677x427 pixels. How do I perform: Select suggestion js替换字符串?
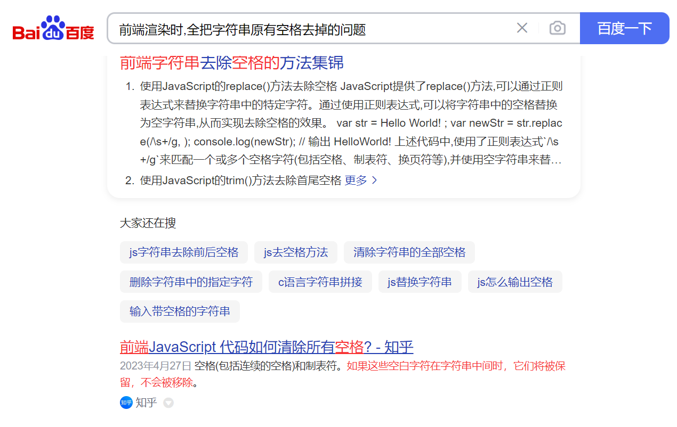(420, 282)
